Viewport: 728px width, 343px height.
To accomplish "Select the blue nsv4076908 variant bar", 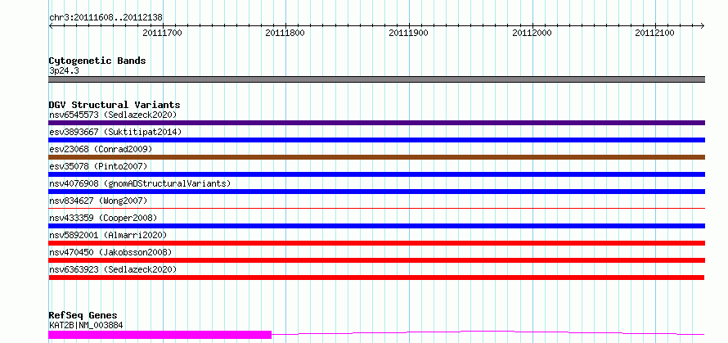I will pos(376,192).
